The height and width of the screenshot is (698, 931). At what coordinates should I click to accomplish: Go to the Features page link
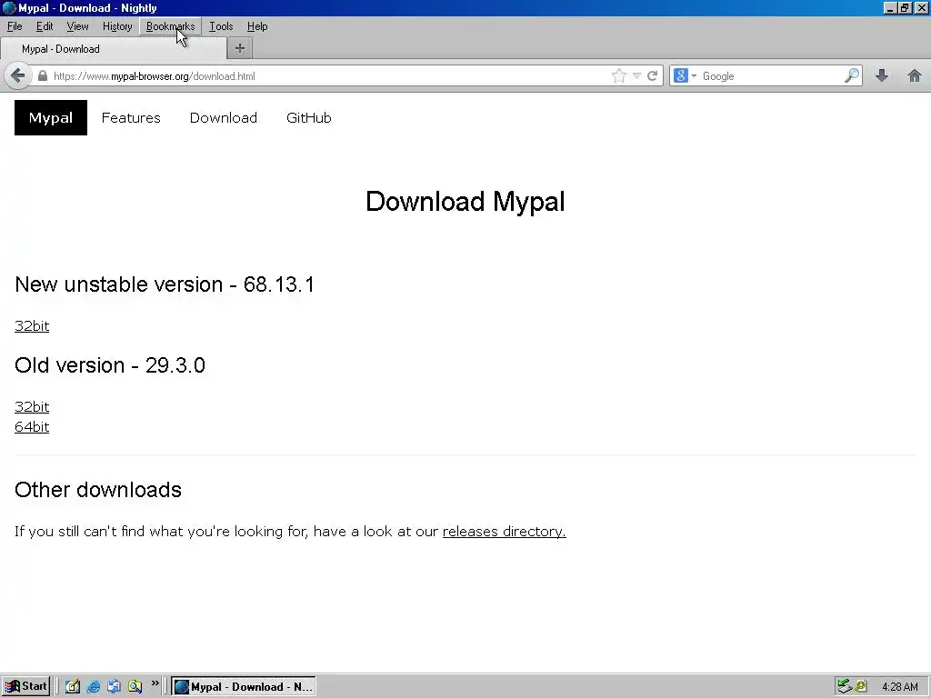131,117
